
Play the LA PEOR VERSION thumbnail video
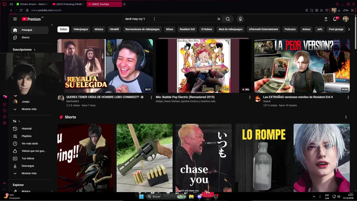click(302, 66)
